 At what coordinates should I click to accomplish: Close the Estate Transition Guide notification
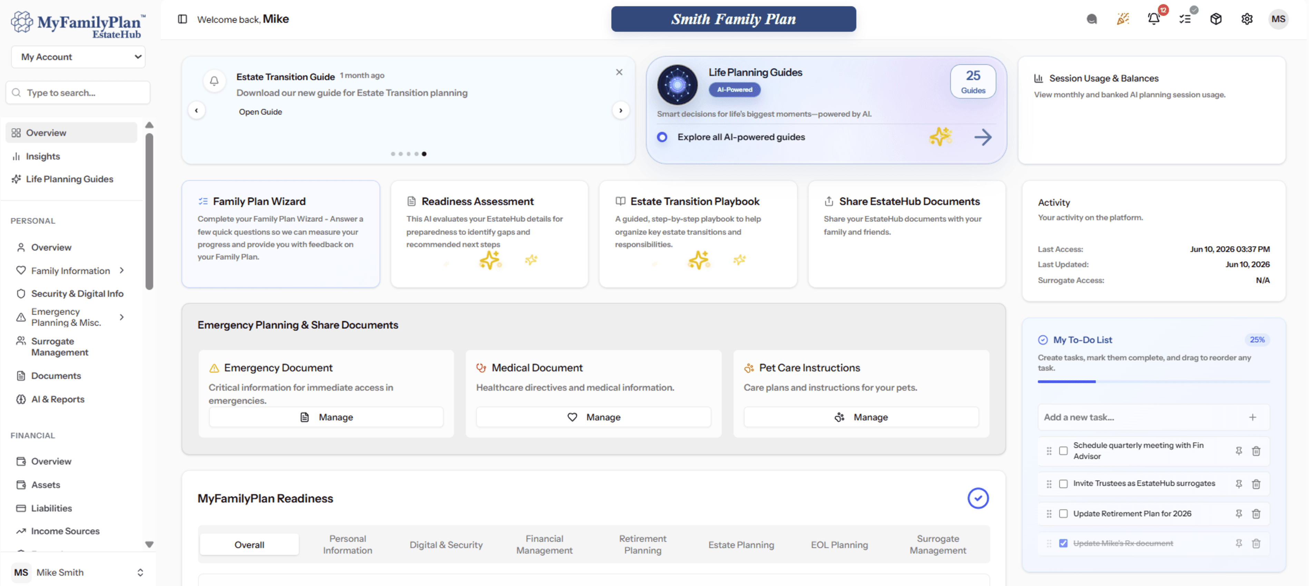619,72
